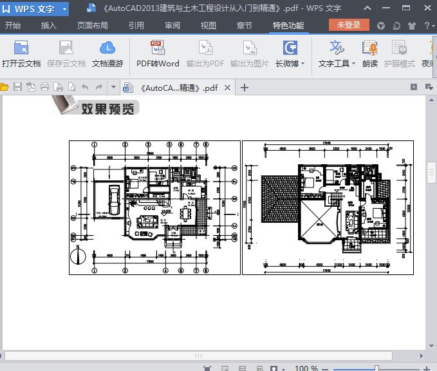Click the globe skin icon in title area

pos(381,26)
